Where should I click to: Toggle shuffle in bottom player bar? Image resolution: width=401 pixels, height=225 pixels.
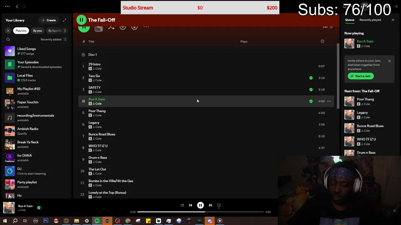[182, 205]
